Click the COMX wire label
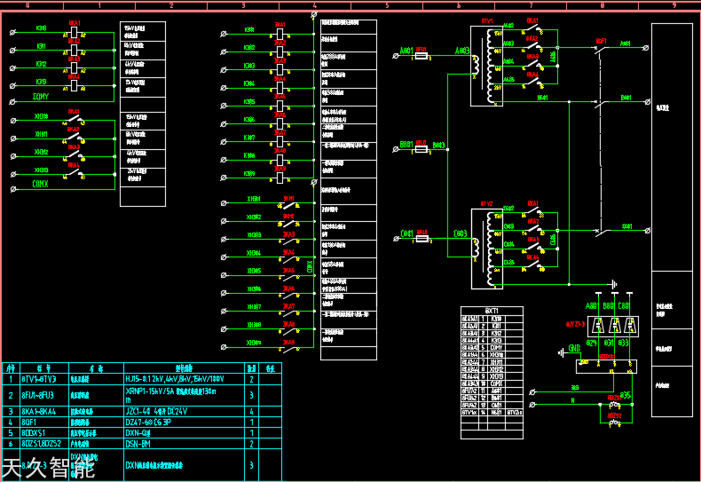 (x=41, y=184)
